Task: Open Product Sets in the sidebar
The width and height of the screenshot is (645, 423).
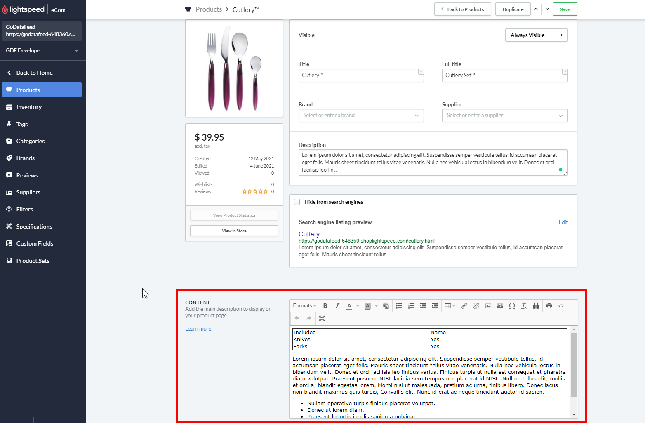Action: tap(41, 261)
